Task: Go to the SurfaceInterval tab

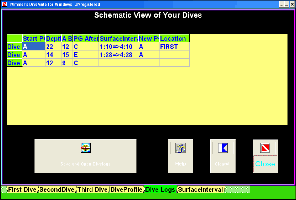Action: tap(200, 189)
